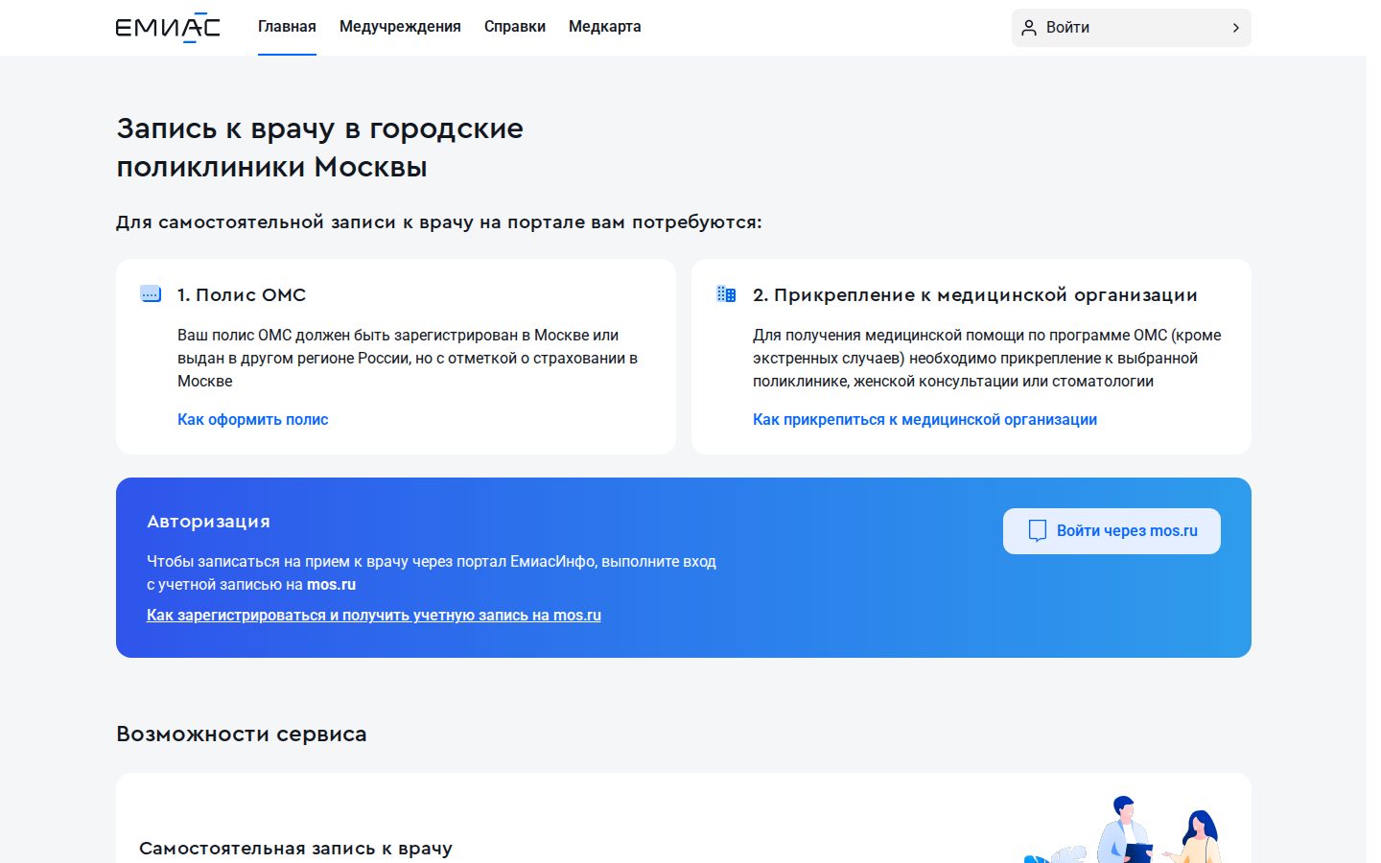Click the Авторизация heading
1381x863 pixels.
[x=208, y=522]
